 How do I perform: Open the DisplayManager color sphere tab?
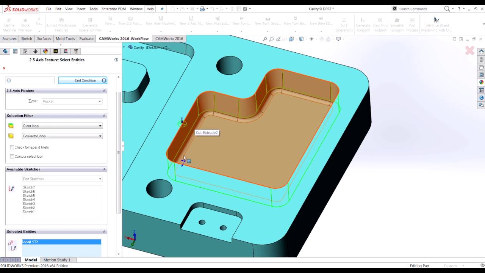[45, 51]
